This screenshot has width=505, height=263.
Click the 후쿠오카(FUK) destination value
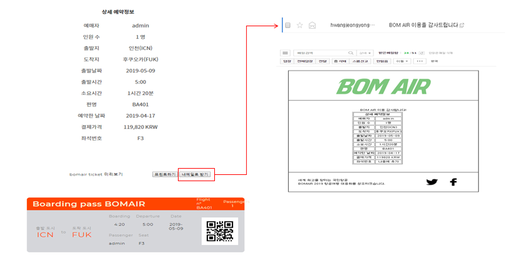(x=140, y=59)
